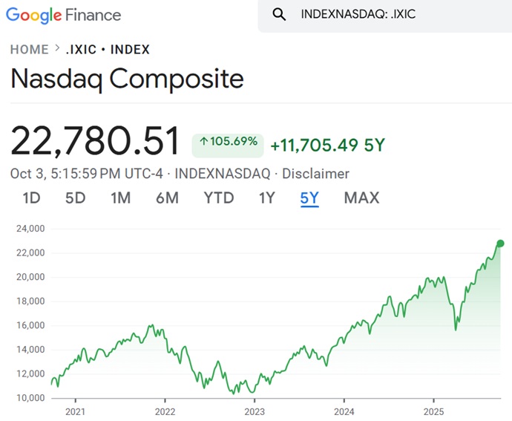
Task: Click the 2025 marker on chart axis
Action: tap(435, 411)
